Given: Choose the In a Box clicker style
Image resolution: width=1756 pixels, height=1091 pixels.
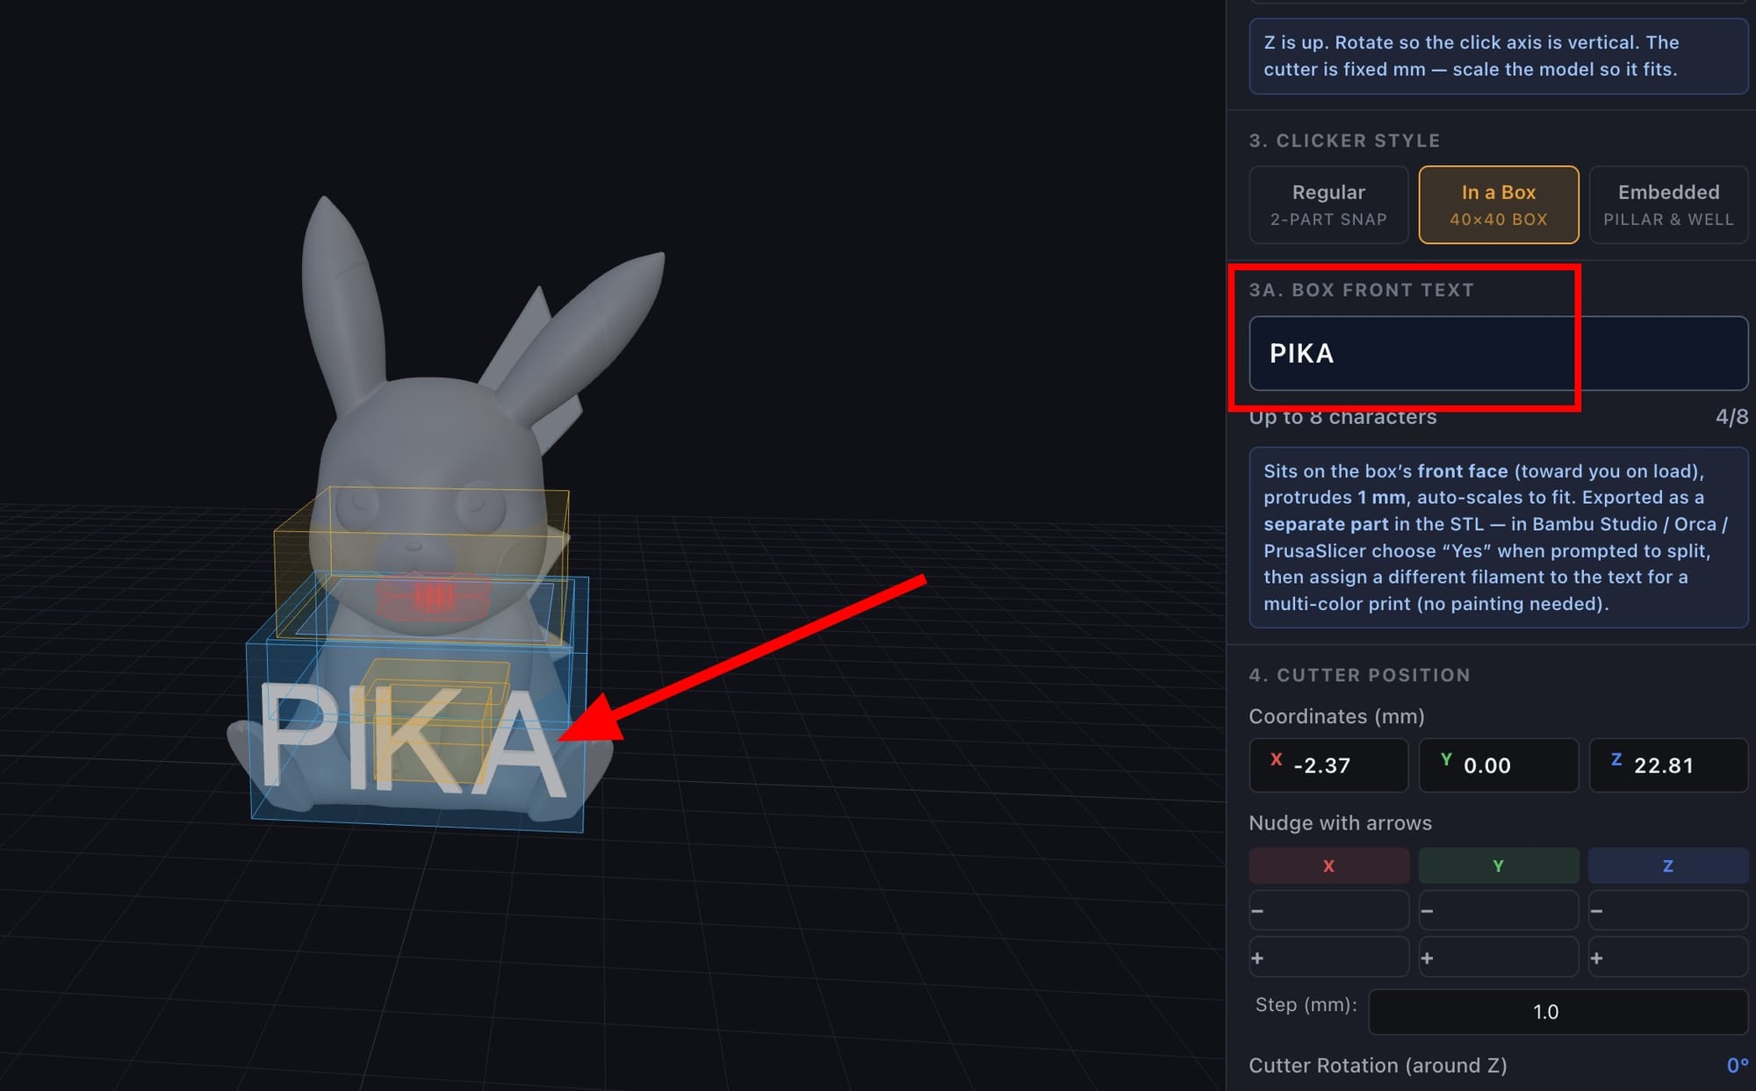Looking at the screenshot, I should tap(1499, 205).
